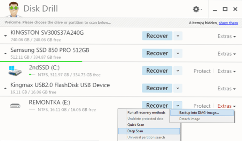Image resolution: width=242 pixels, height=141 pixels.
Task: Open Extras dropdown for Samsung SSD
Action: tap(227, 54)
